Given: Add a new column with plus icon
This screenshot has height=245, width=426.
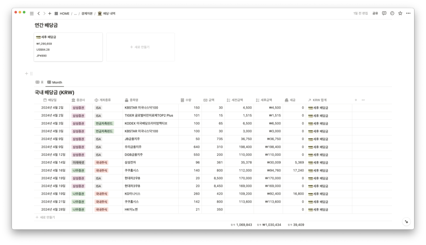Looking at the screenshot, I should click(x=356, y=100).
